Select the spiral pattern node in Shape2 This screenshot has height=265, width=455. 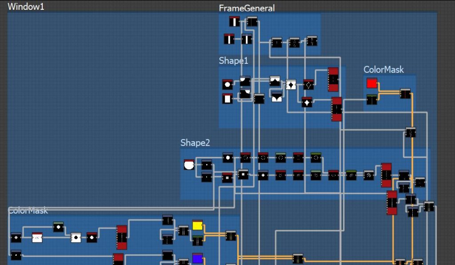pyautogui.click(x=368, y=175)
